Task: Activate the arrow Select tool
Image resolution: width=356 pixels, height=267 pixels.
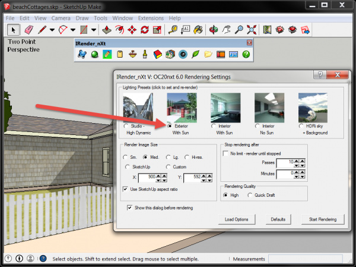Action: [x=13, y=29]
